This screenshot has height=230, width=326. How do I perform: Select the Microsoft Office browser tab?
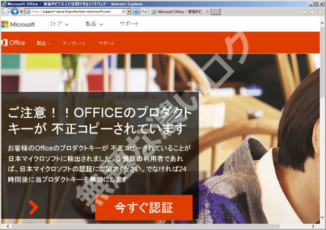[180, 12]
